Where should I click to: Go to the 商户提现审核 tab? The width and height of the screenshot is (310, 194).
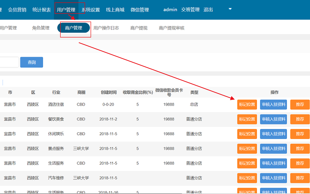click(172, 28)
